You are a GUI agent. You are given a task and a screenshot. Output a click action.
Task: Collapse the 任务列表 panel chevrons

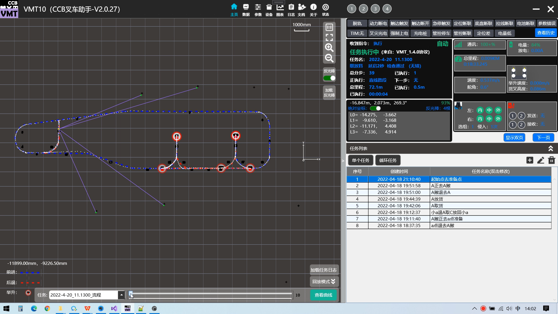click(x=550, y=149)
